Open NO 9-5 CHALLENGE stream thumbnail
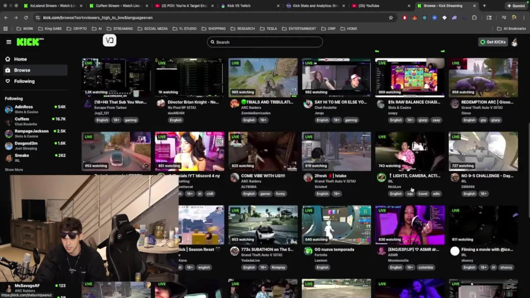The width and height of the screenshot is (530, 298). (x=483, y=151)
